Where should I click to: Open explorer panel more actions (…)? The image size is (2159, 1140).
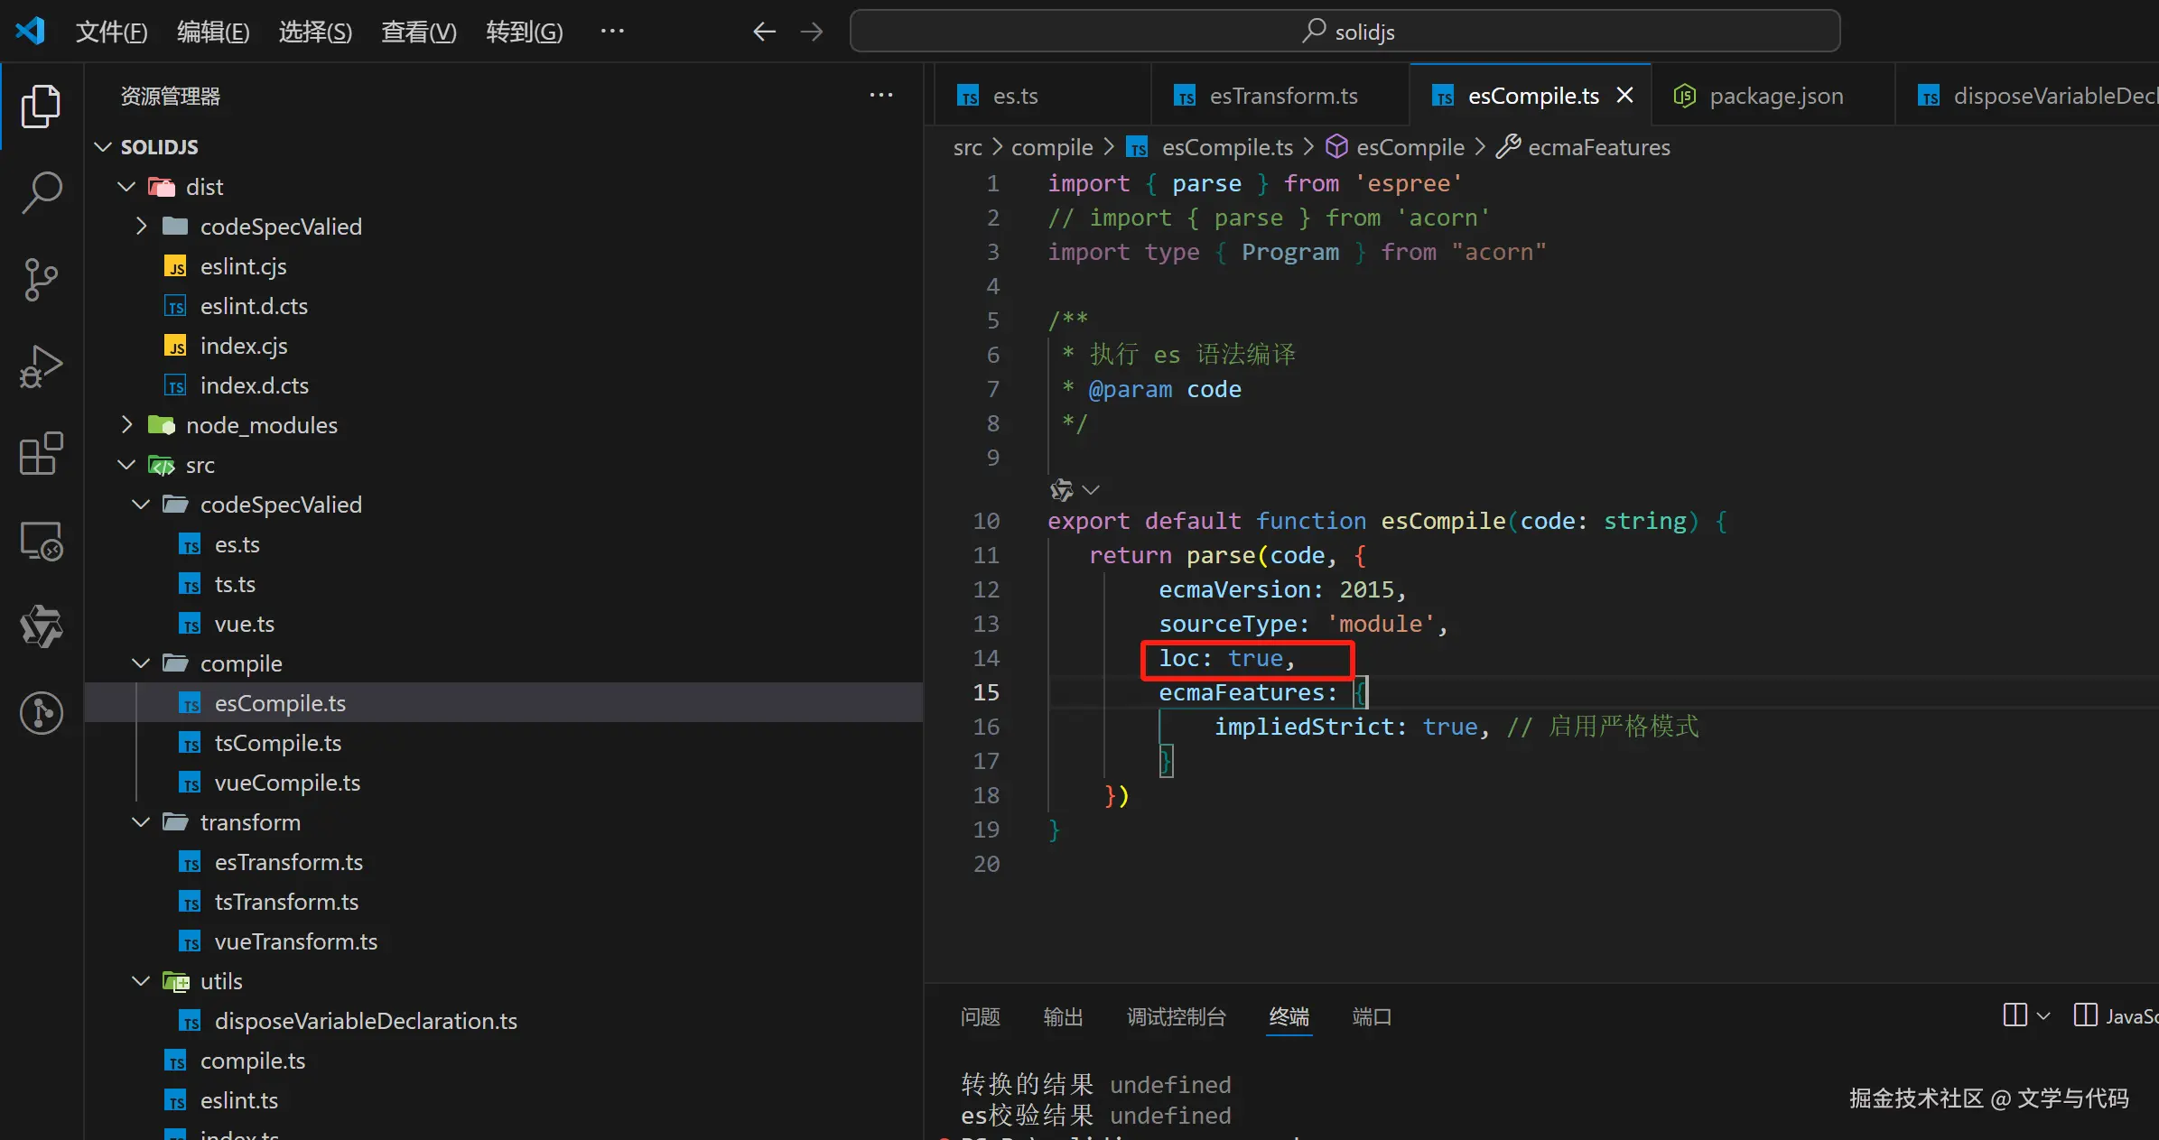click(x=880, y=96)
